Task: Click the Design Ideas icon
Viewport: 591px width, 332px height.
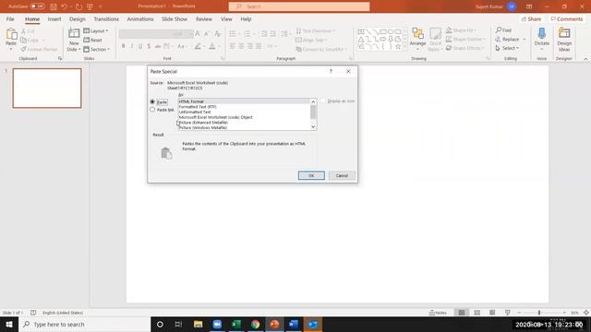Action: tap(564, 34)
